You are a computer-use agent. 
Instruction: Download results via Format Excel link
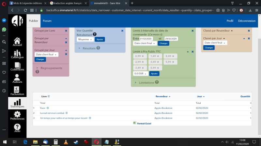coord(144,123)
